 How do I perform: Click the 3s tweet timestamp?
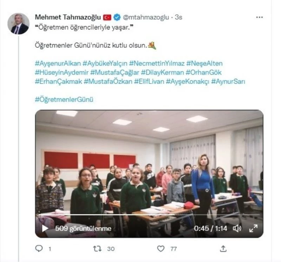(178, 17)
